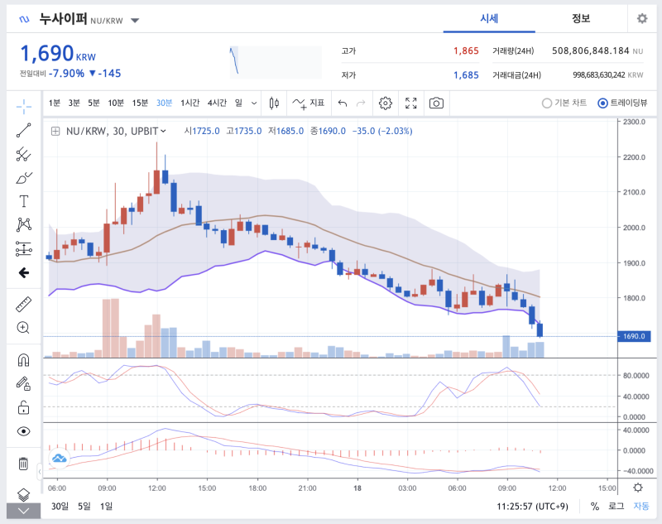Undo the last chart action

point(343,103)
